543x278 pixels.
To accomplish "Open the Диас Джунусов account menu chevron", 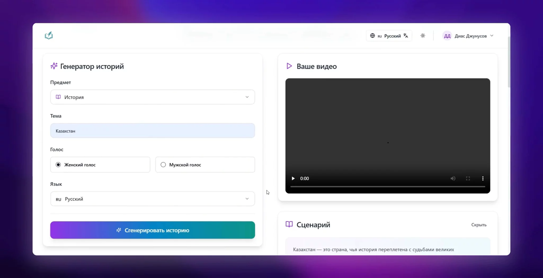I will (x=492, y=35).
